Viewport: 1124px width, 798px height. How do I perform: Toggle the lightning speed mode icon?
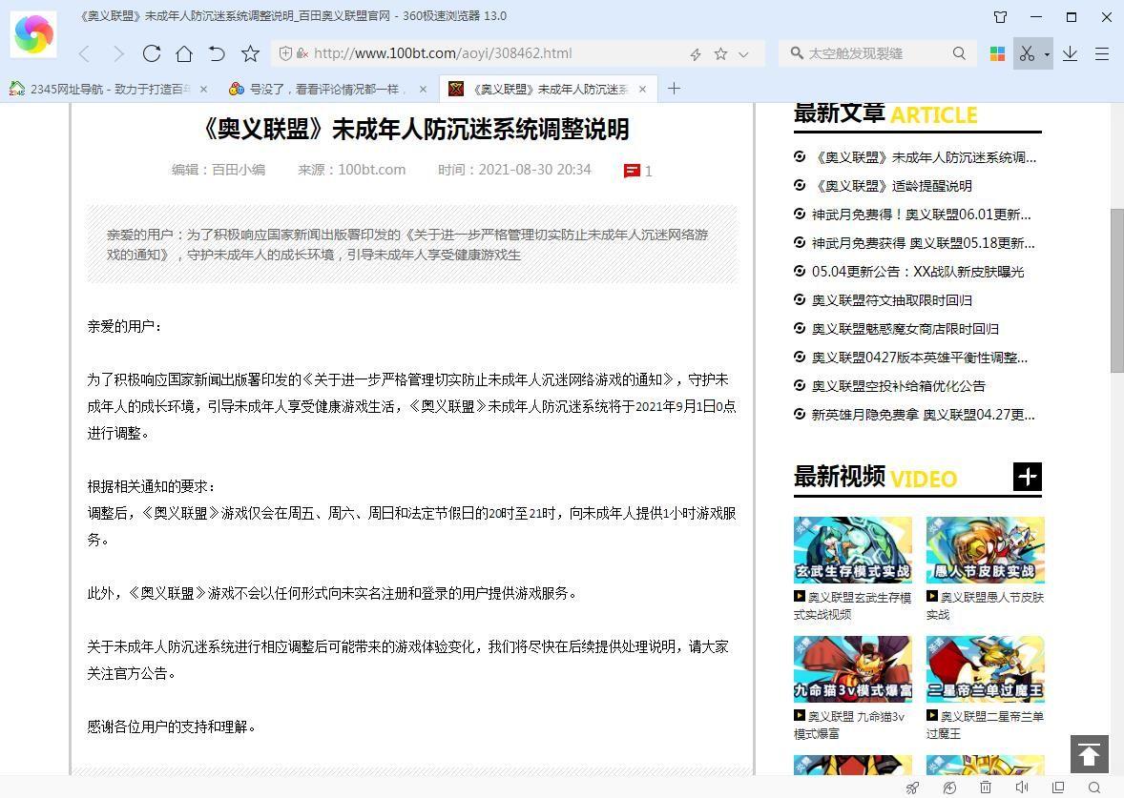(x=696, y=53)
